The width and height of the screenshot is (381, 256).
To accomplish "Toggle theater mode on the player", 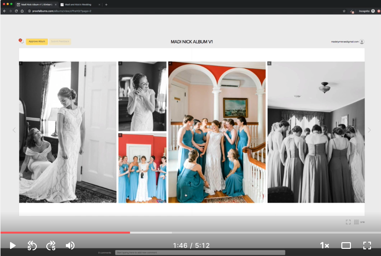I will 346,246.
